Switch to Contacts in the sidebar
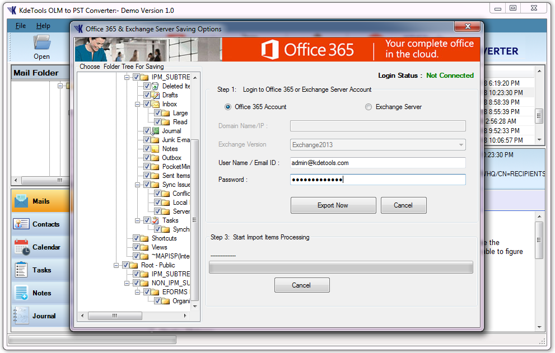 point(41,224)
